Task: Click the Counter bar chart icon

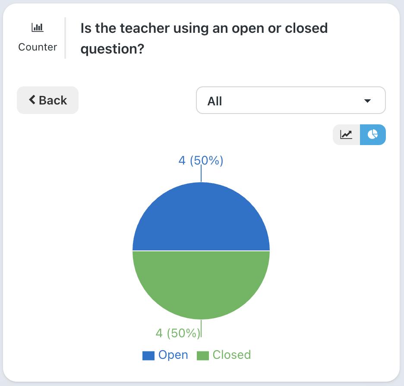Action: pyautogui.click(x=38, y=27)
